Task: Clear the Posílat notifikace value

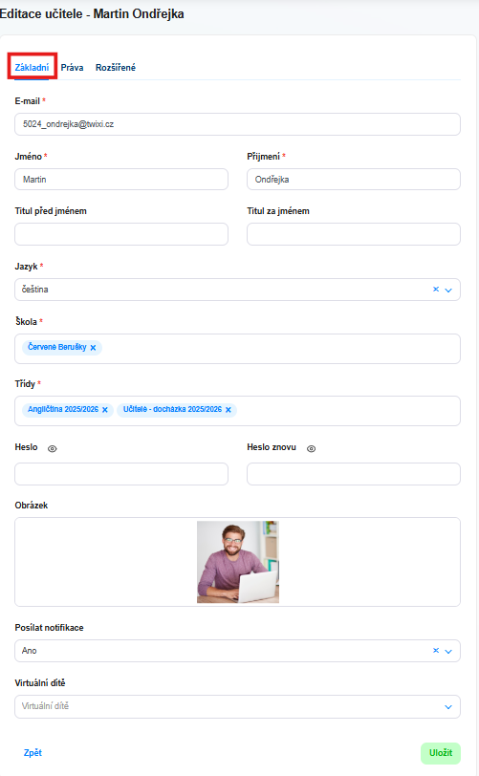Action: point(436,650)
